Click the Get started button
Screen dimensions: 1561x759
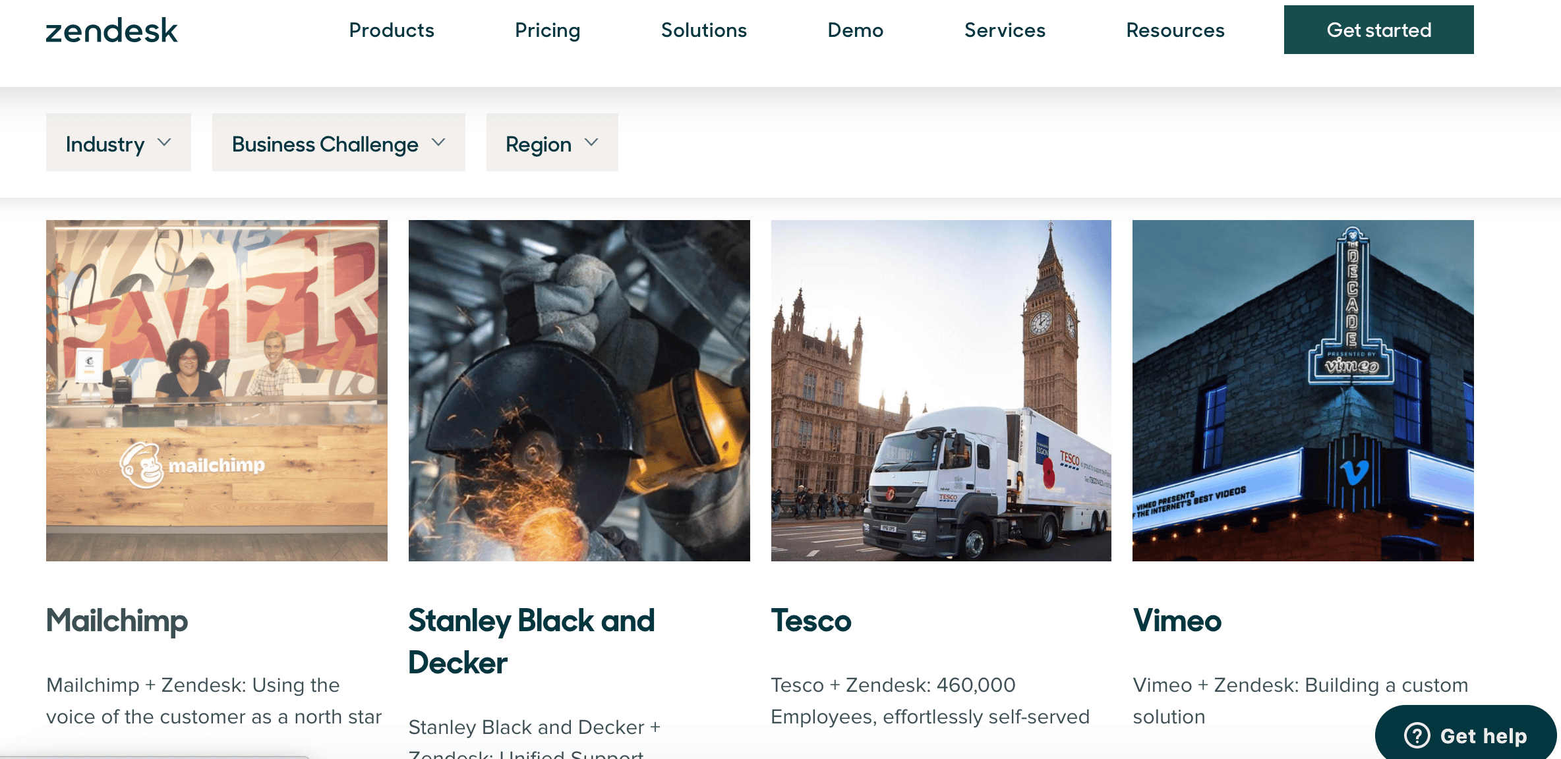pyautogui.click(x=1378, y=30)
